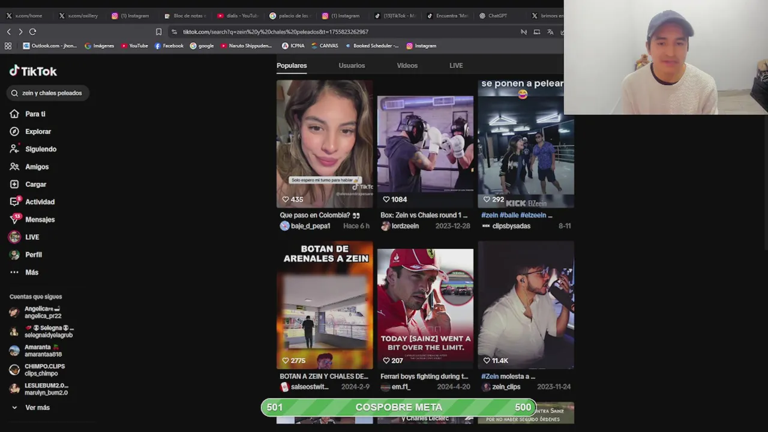Switch to the palacio de los browser tab

[x=290, y=16]
